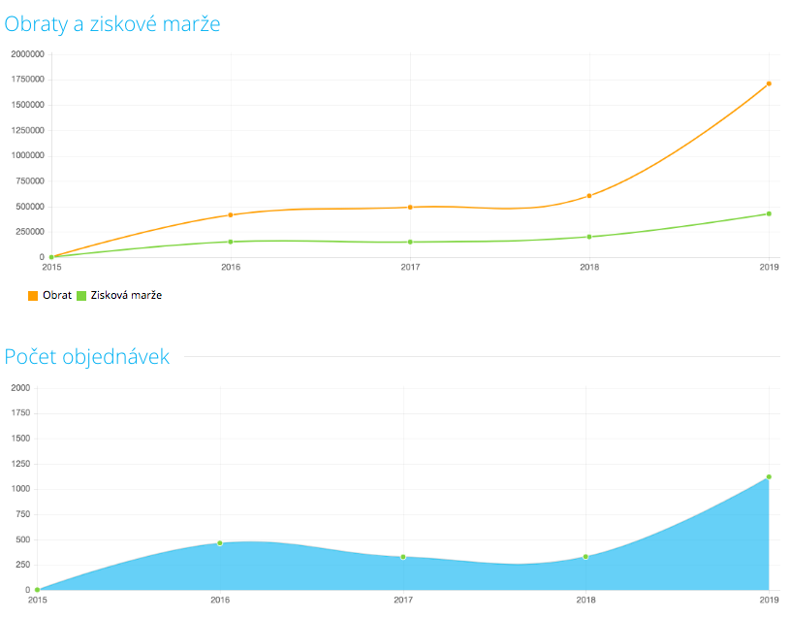
Task: Click the 2017 x-axis label in orders chart
Action: coord(403,600)
